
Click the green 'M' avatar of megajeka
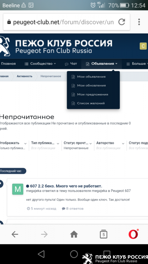pos(18,189)
